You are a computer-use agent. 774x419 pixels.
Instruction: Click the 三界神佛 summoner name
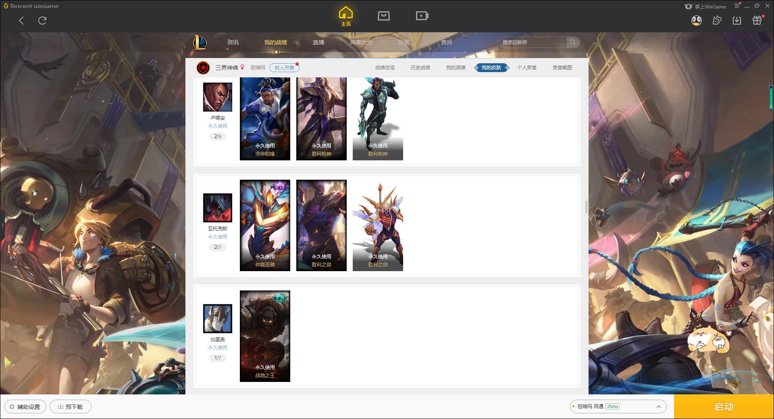(x=227, y=68)
